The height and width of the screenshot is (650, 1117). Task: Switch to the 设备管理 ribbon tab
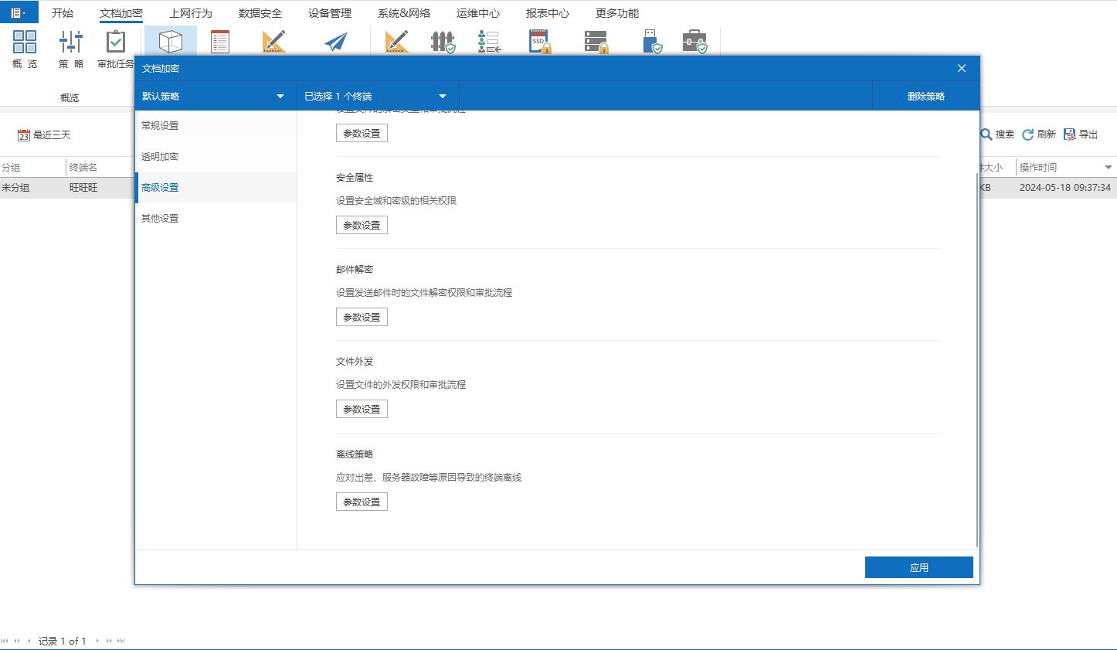[330, 13]
